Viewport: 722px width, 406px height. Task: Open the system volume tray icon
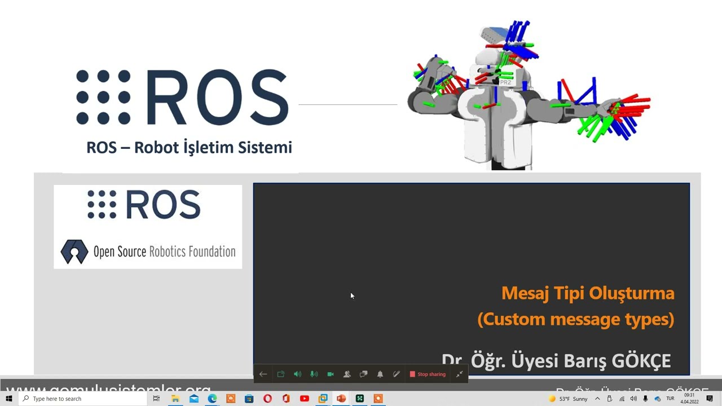coord(633,399)
